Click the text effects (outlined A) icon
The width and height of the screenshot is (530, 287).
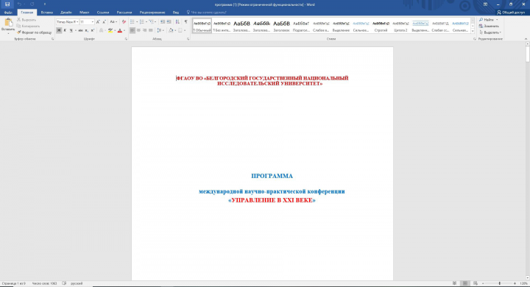point(101,30)
